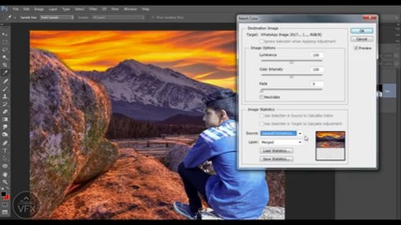Click the source image preview thumbnail
Screen dimensions: 401x225
click(330, 146)
